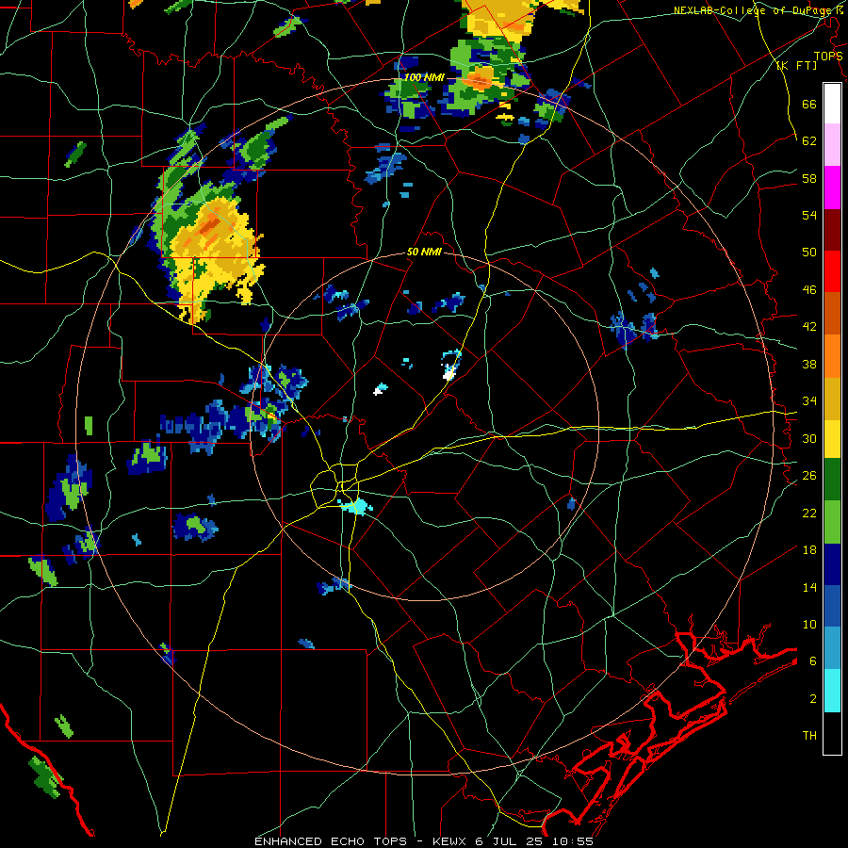
Task: Click the 'K FT' units label
Action: point(797,66)
